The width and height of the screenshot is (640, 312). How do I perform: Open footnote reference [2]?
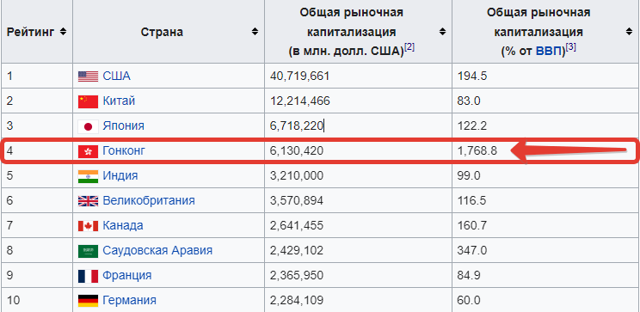(409, 47)
